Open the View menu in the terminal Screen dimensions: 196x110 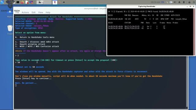click(40, 12)
